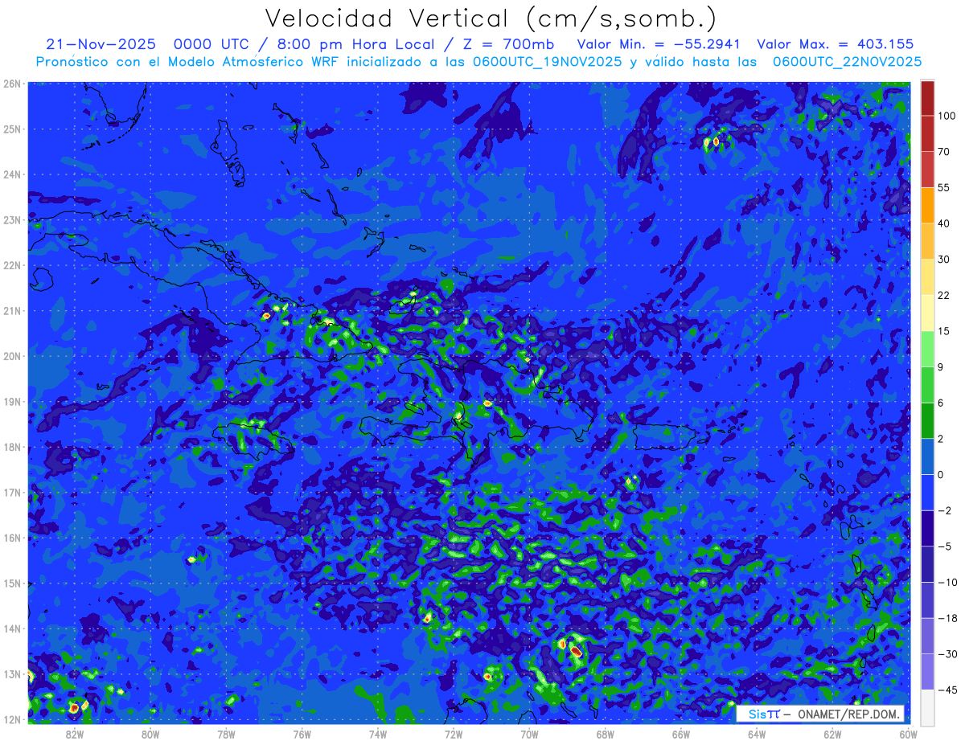Click the '80W' longitude label
Viewport: 965px width, 745px height.
point(150,734)
